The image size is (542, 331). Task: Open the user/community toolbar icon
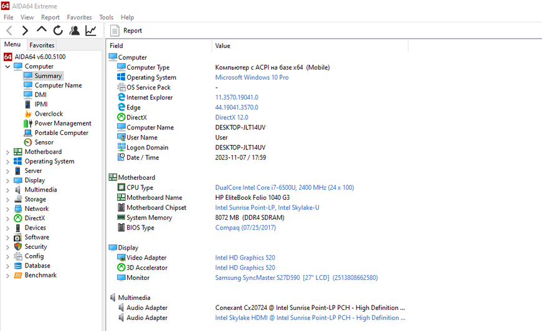[x=74, y=30]
